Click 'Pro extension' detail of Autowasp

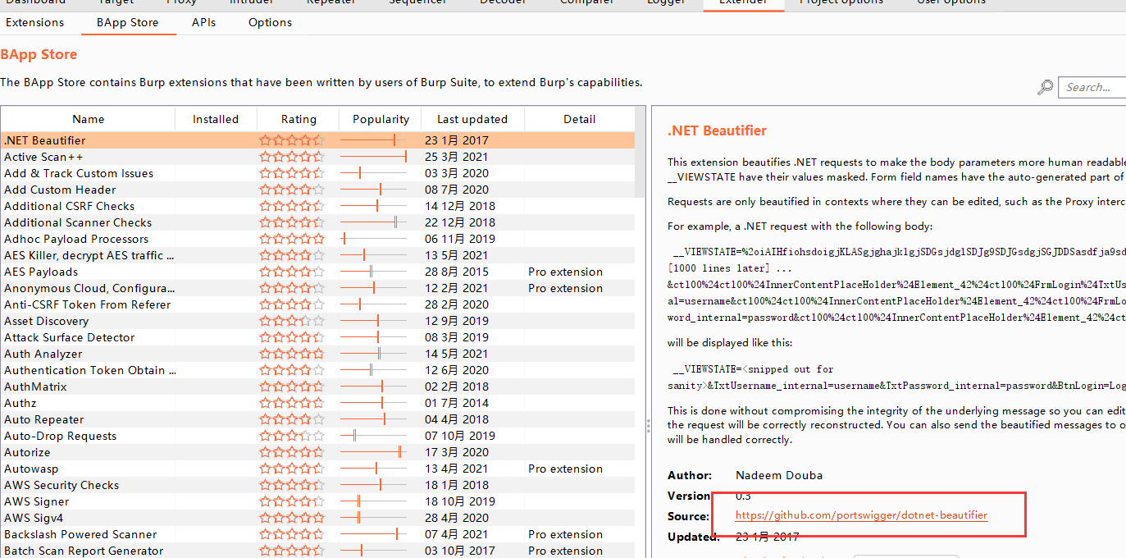[565, 469]
